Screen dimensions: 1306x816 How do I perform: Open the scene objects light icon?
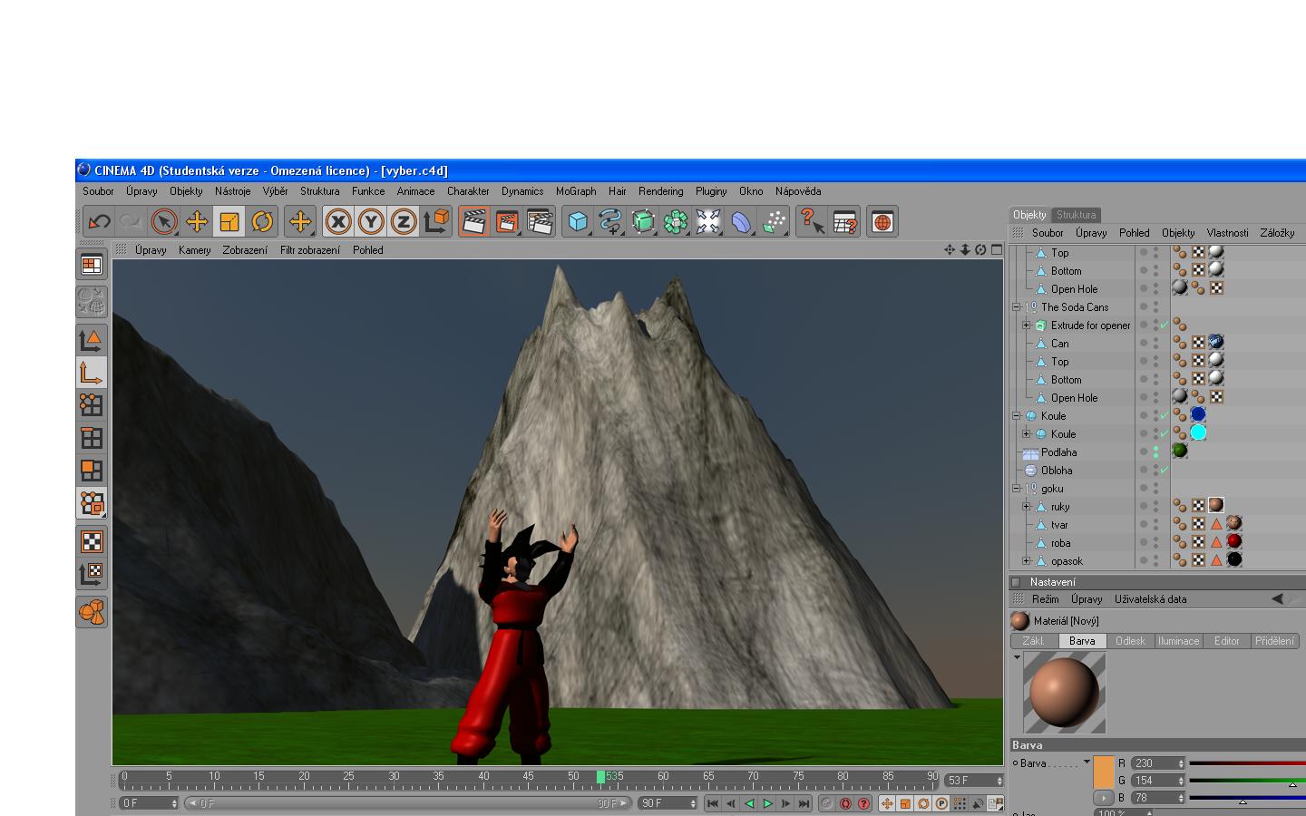pos(708,221)
